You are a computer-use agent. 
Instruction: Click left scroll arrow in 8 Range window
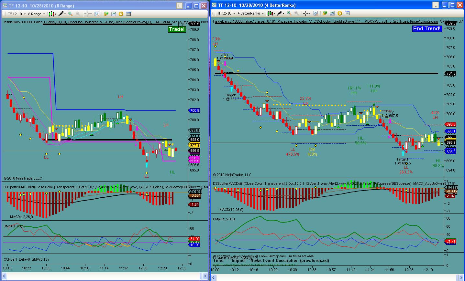[5, 276]
